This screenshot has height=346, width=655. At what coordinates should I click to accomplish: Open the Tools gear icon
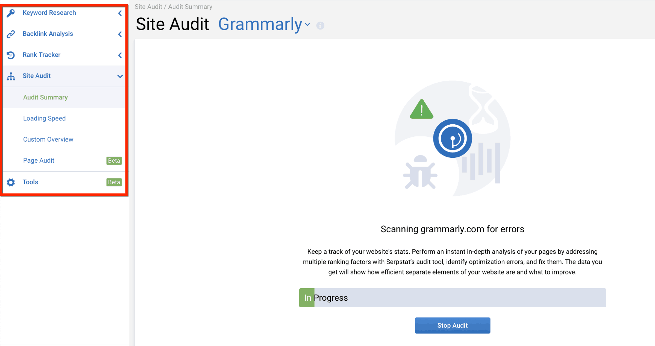(x=11, y=182)
